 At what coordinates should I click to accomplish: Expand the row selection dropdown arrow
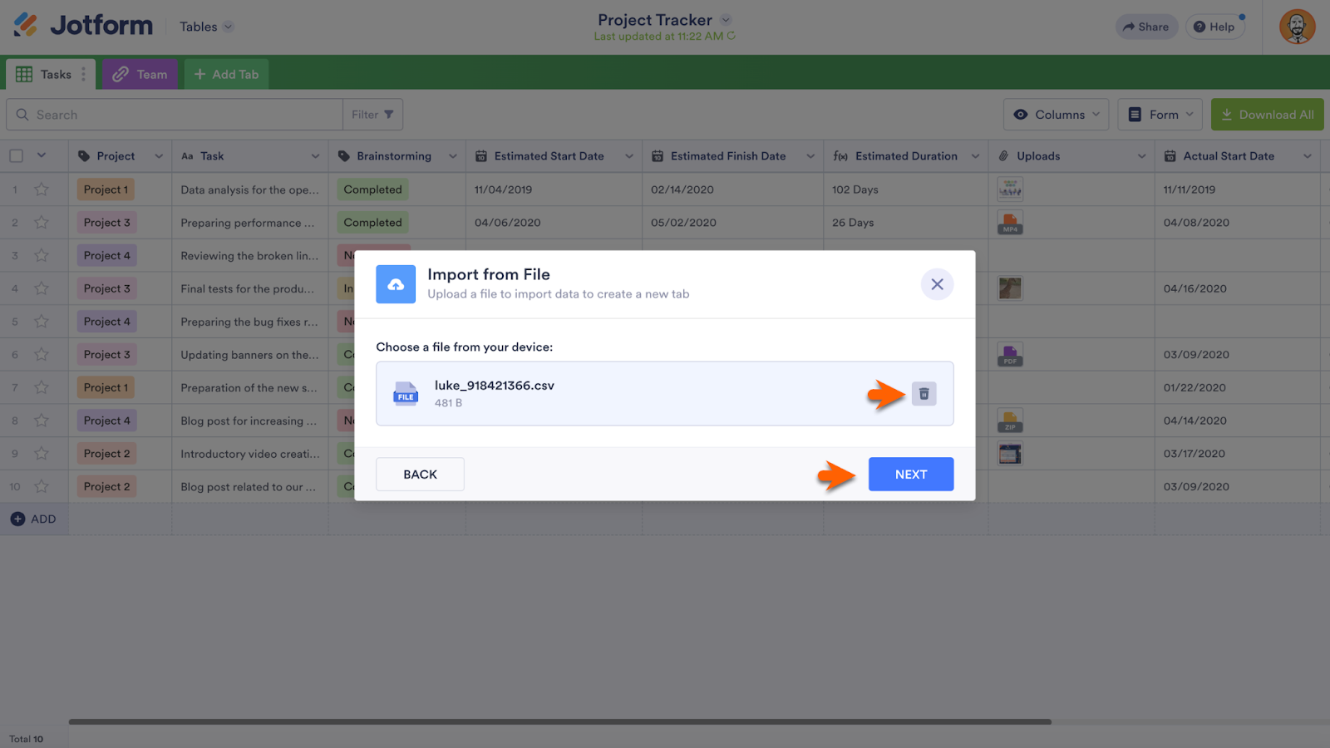coord(42,155)
